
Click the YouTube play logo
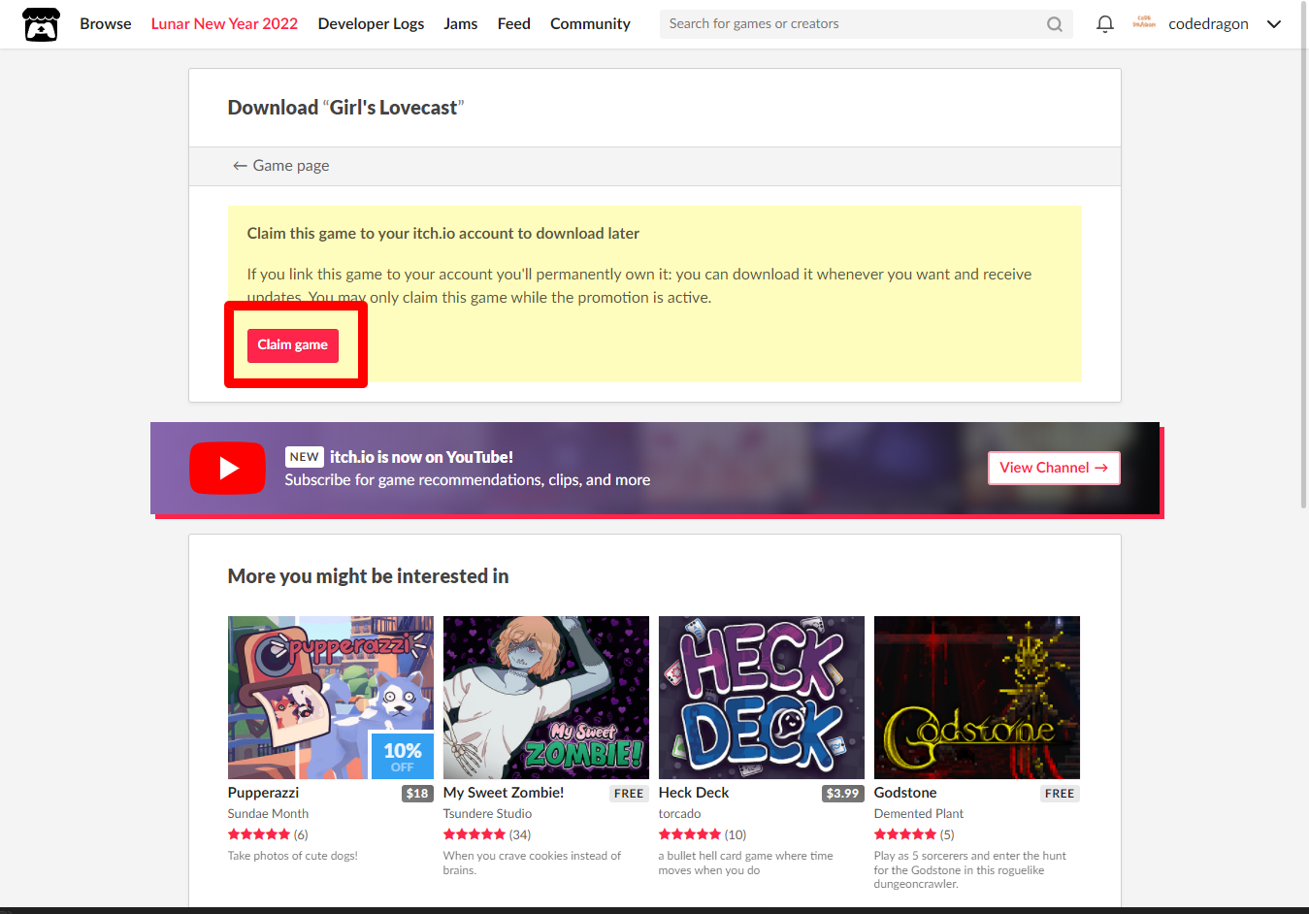click(x=227, y=468)
